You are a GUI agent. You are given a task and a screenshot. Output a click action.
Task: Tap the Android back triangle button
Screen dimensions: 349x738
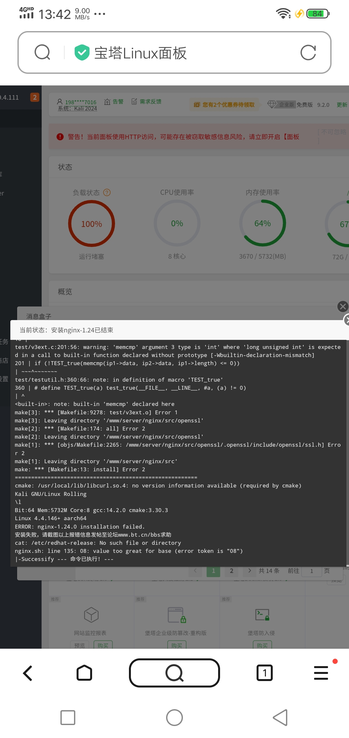click(x=280, y=718)
